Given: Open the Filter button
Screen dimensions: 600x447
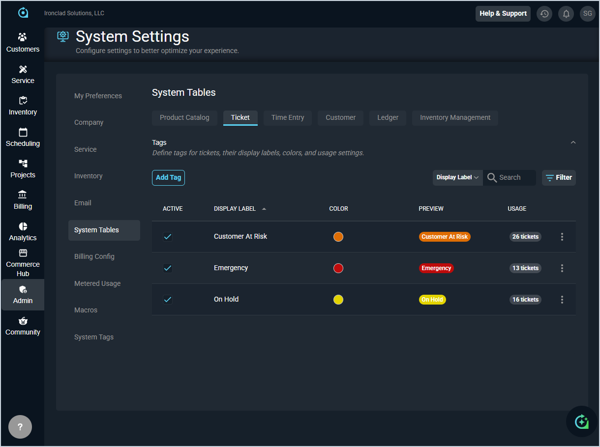Looking at the screenshot, I should click(559, 177).
